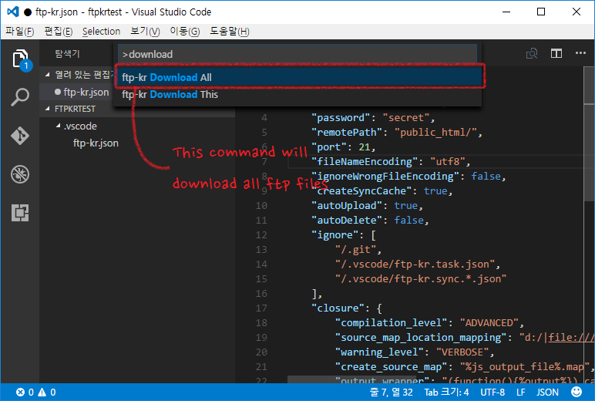Viewport: 595px width, 401px height.
Task: Open the 이동(G) menu
Action: point(185,31)
